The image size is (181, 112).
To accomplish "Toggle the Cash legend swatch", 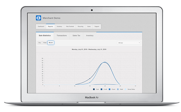I will click(94, 89).
